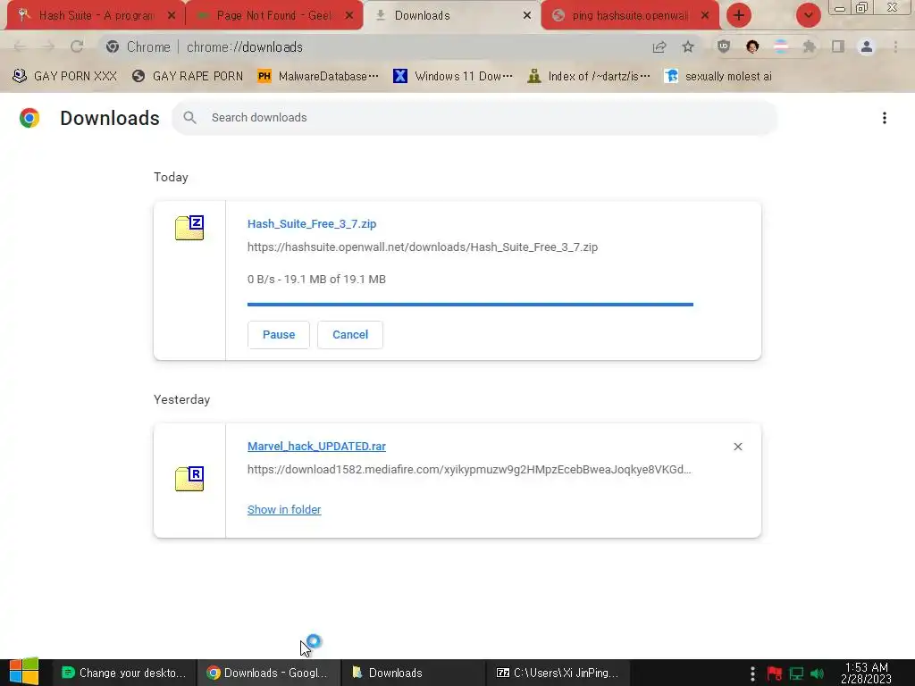Click the rar archive file icon
This screenshot has width=915, height=686.
point(189,479)
